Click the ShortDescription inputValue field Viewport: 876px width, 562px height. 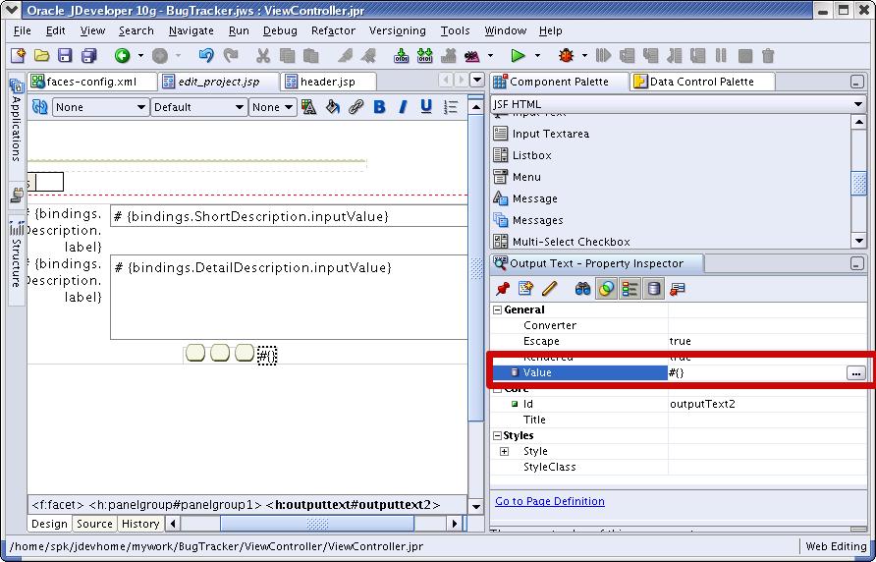[289, 216]
